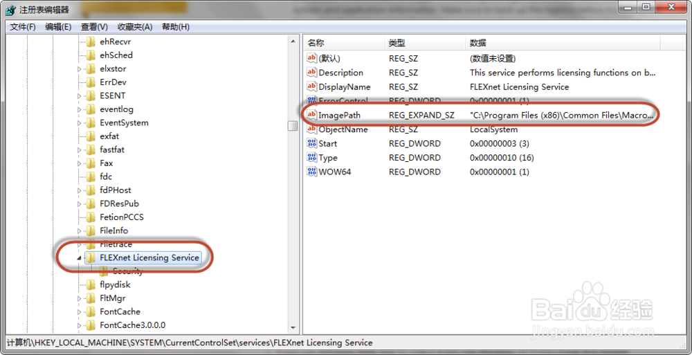Click the fdc folder icon
The image size is (692, 355).
[x=91, y=176]
